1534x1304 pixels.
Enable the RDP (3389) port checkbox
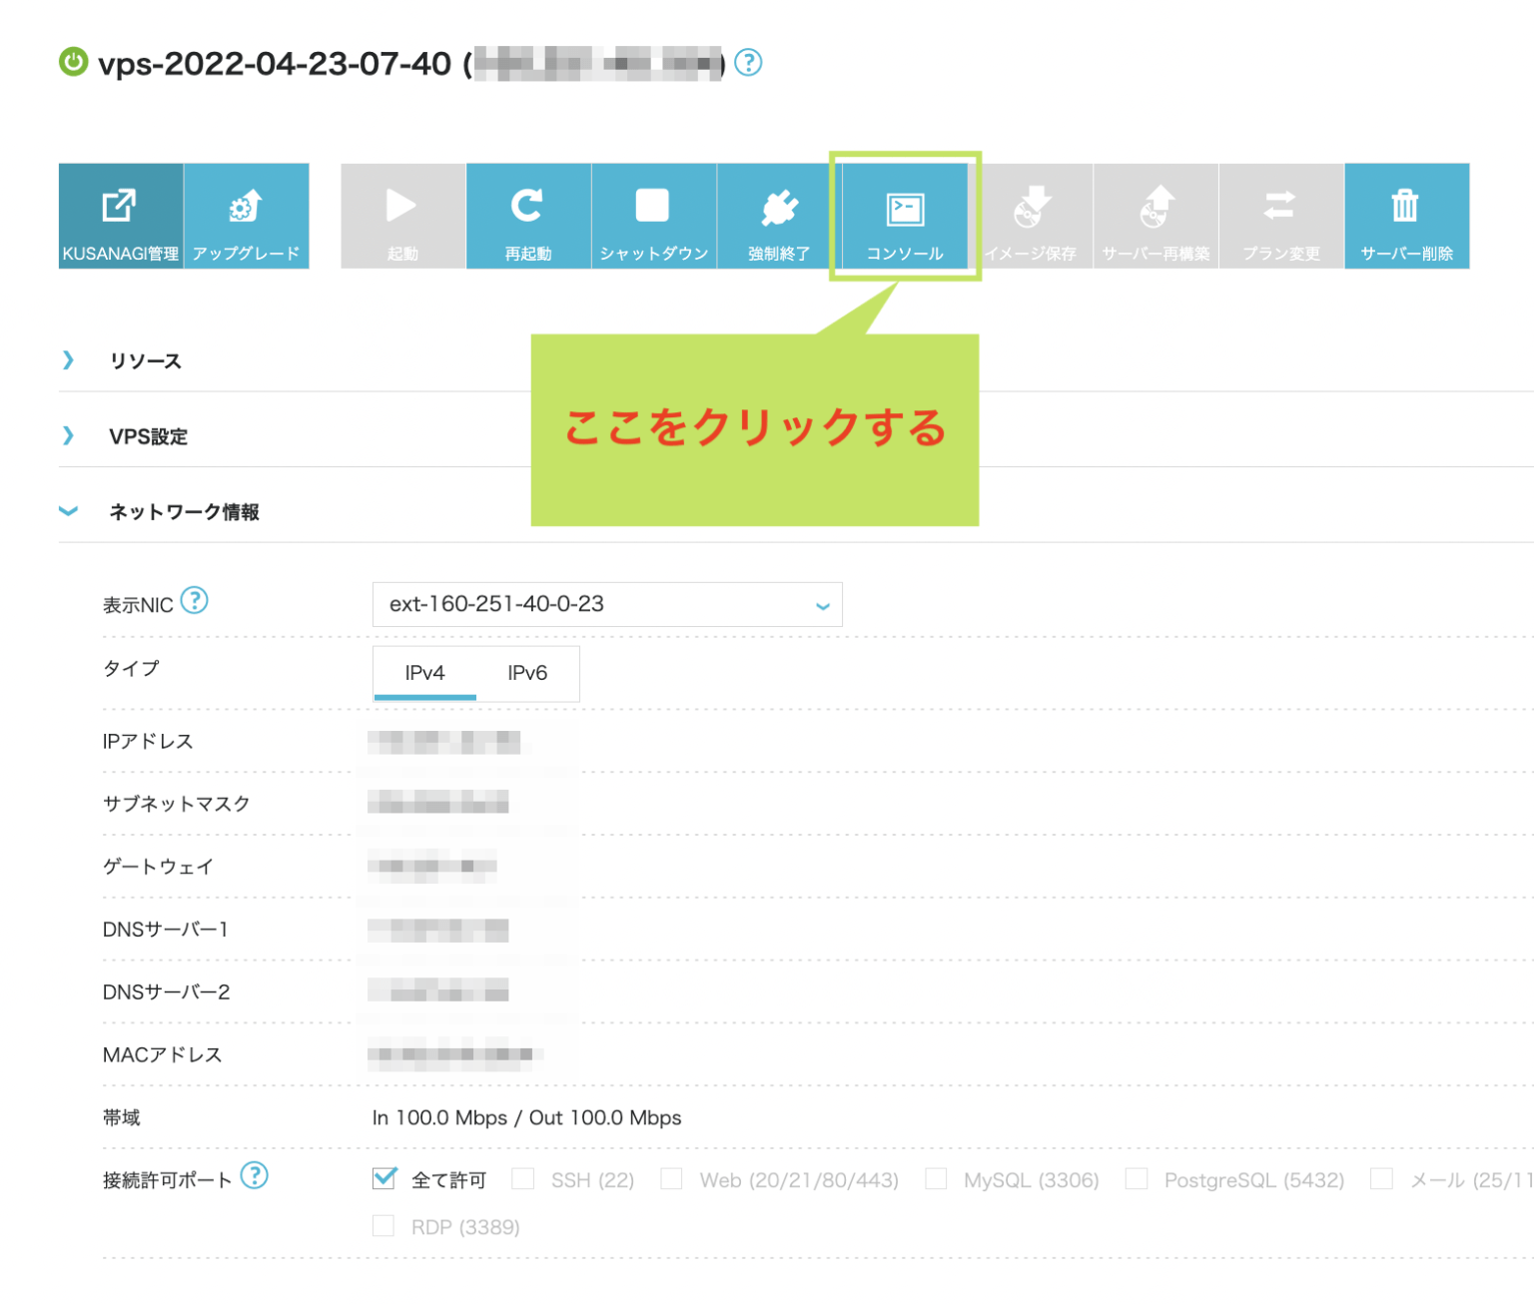(383, 1226)
